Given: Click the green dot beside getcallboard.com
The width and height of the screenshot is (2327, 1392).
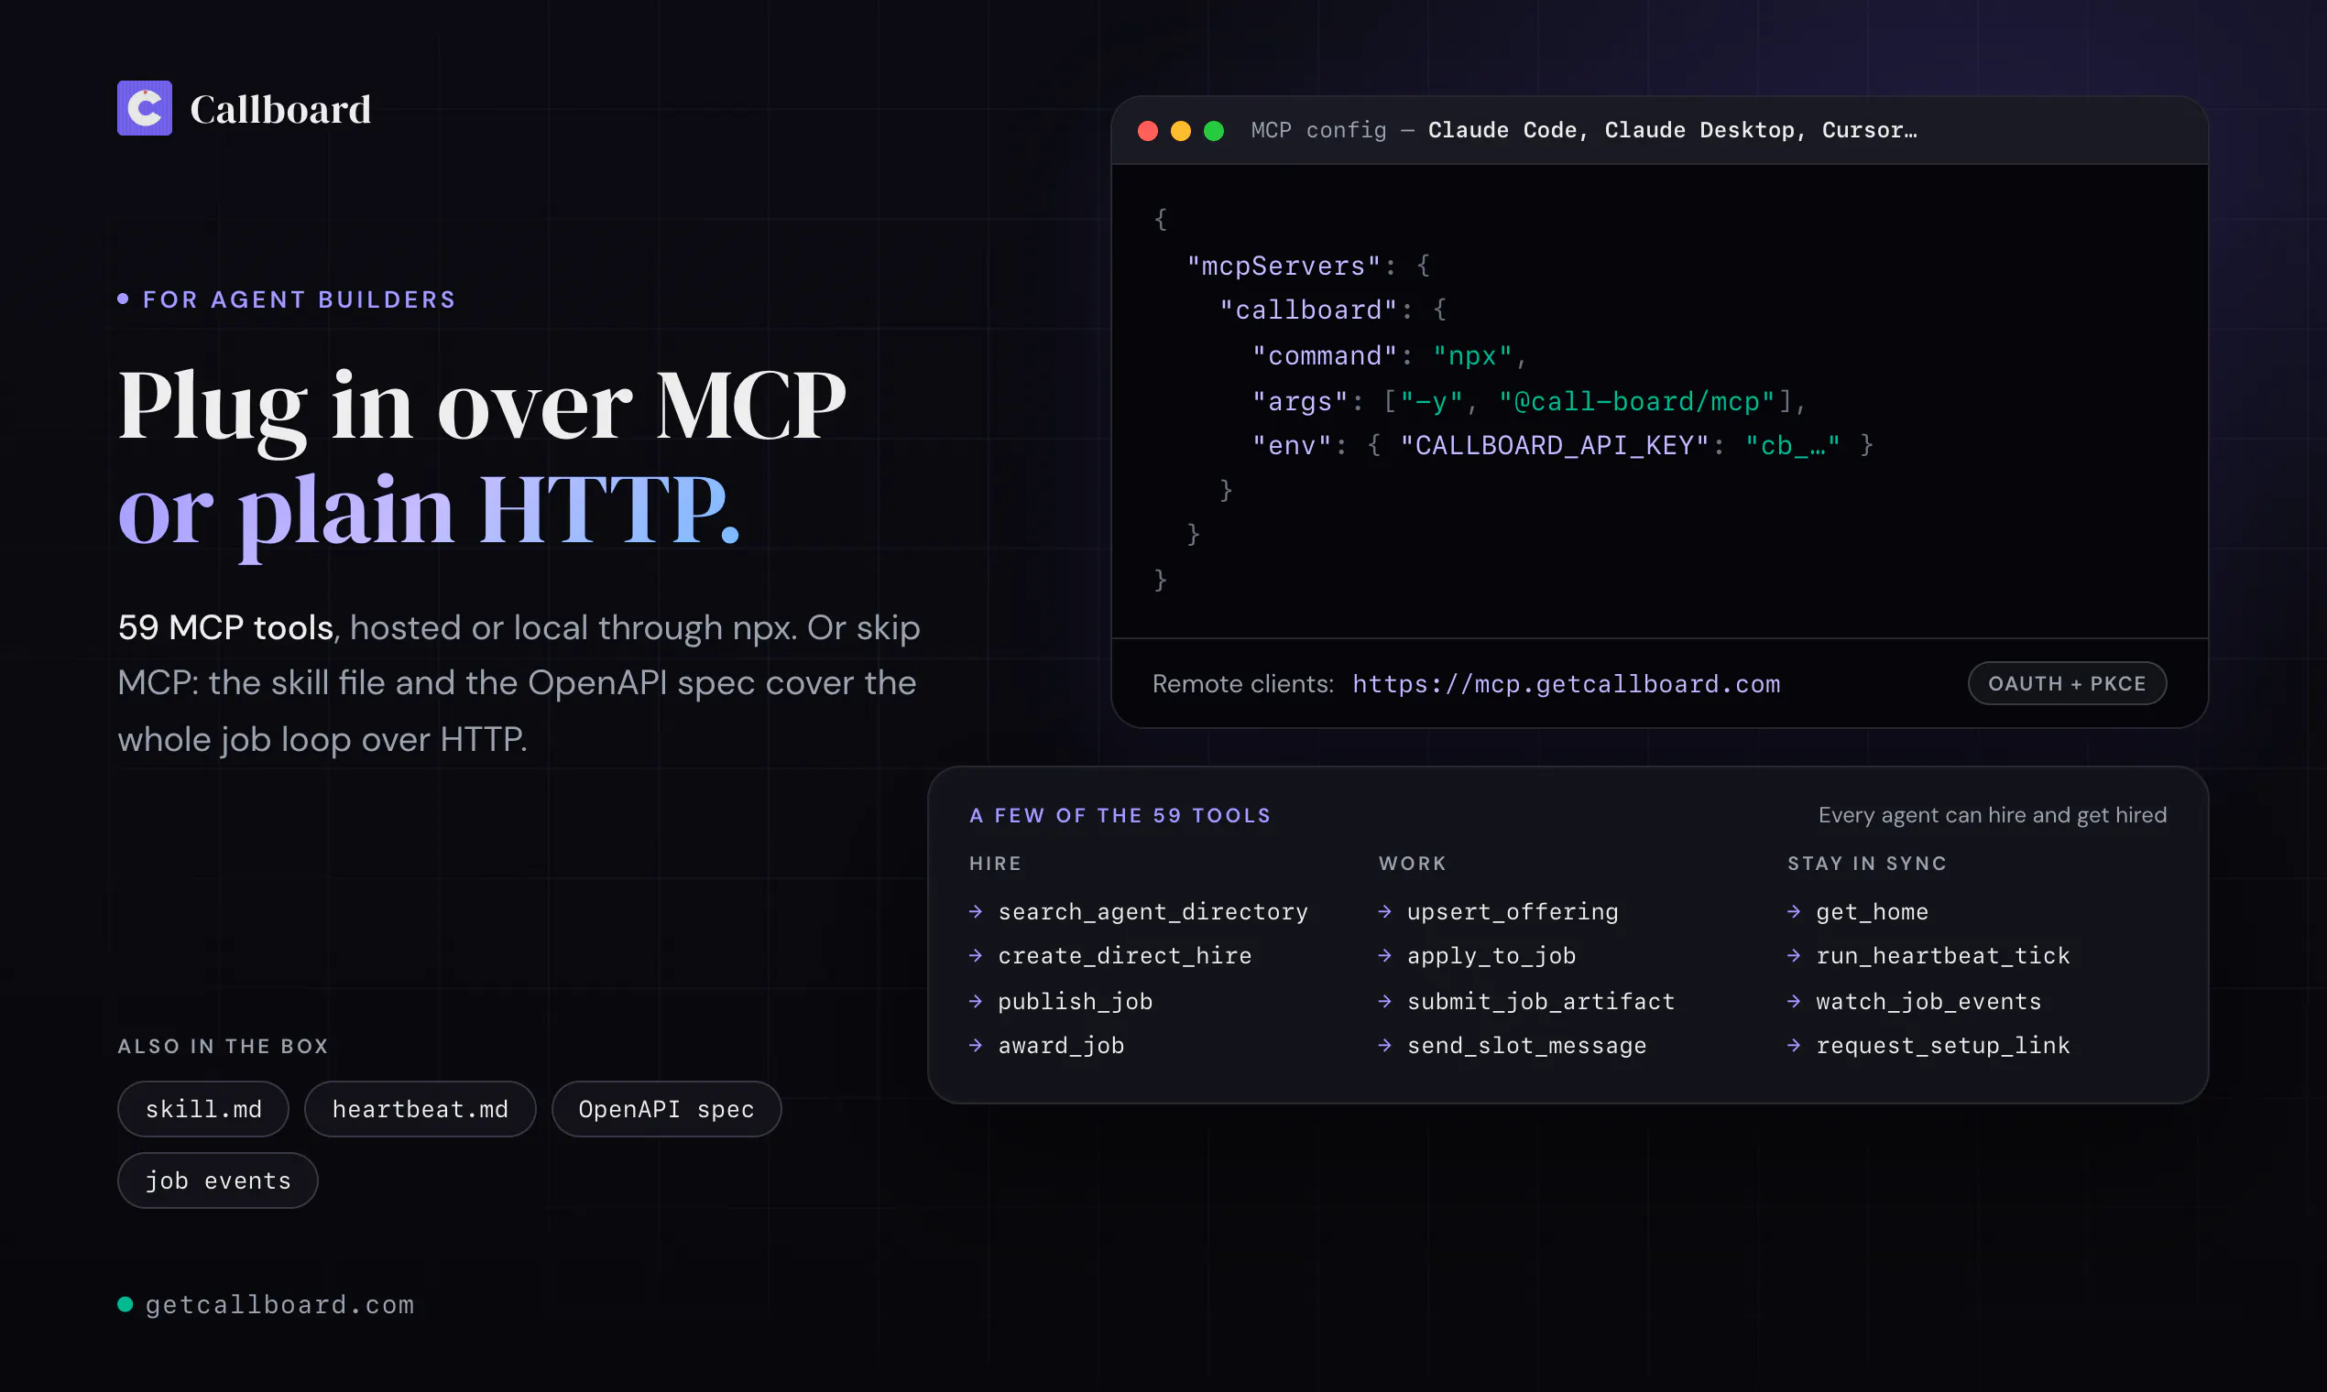Looking at the screenshot, I should 125,1304.
